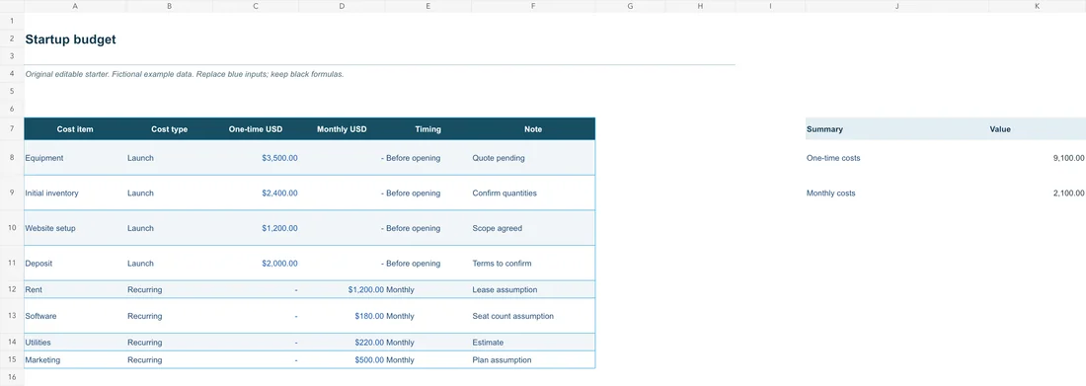Select the $3,500.00 one-time cost cell

(x=256, y=158)
